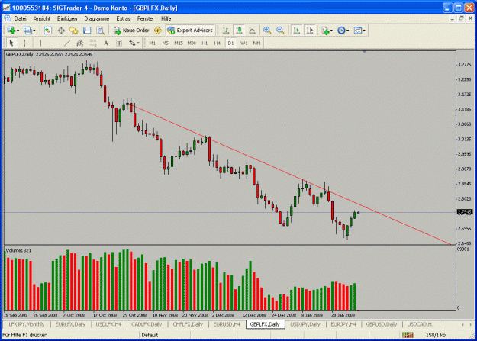This screenshot has height=341, width=477.
Task: Select the arrow cursor tool
Action: pos(11,43)
